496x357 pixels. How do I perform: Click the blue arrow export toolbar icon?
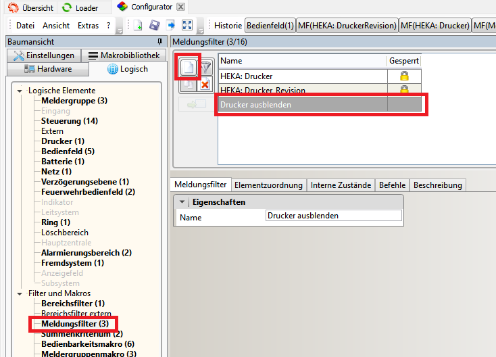pyautogui.click(x=171, y=25)
